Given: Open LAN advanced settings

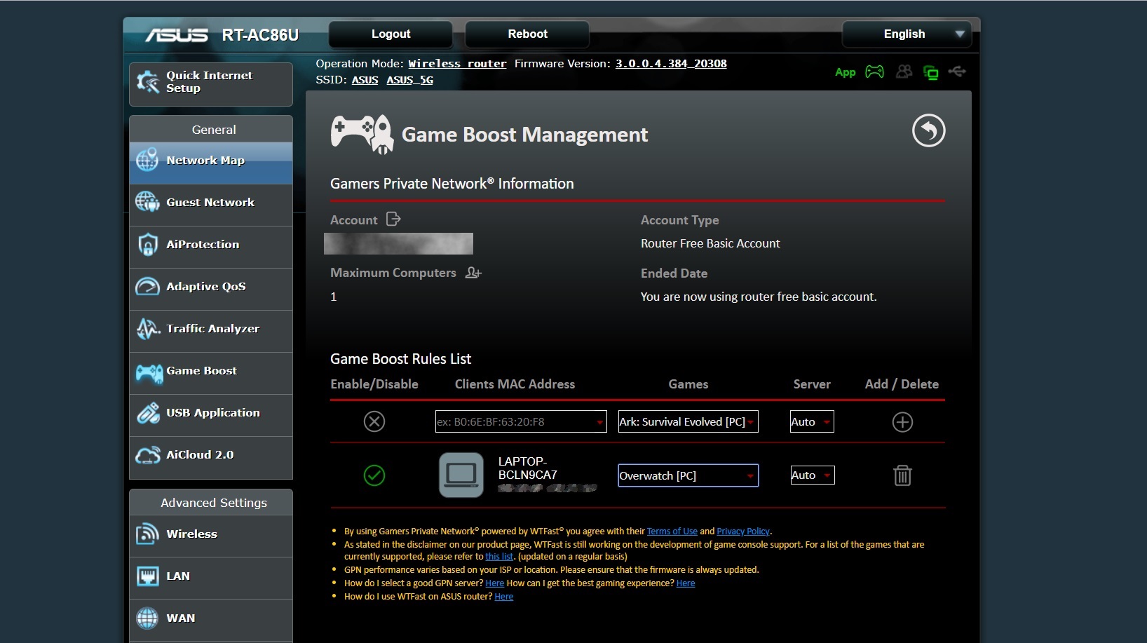Looking at the screenshot, I should click(211, 578).
